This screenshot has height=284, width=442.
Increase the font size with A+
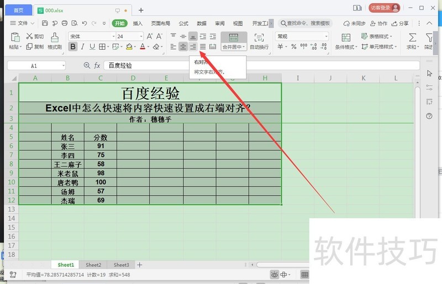pyautogui.click(x=150, y=36)
